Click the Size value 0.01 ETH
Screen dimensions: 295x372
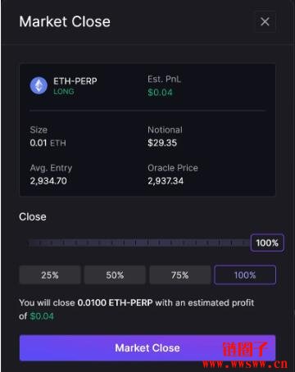(48, 143)
